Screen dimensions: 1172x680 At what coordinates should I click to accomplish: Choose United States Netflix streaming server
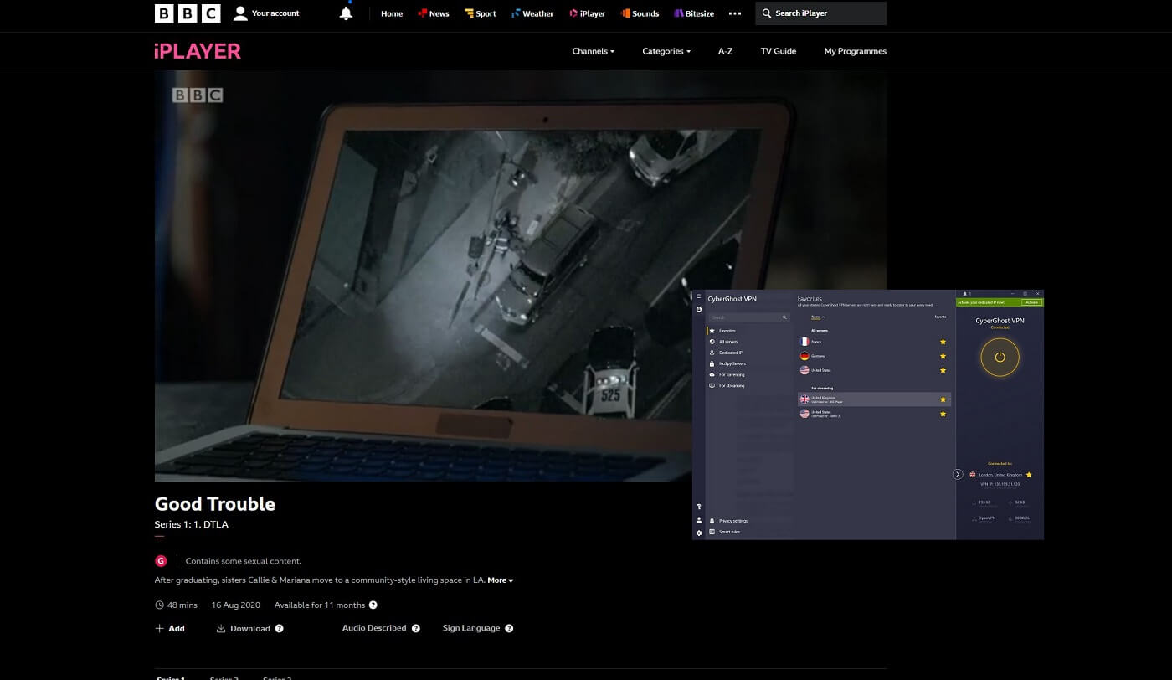874,414
